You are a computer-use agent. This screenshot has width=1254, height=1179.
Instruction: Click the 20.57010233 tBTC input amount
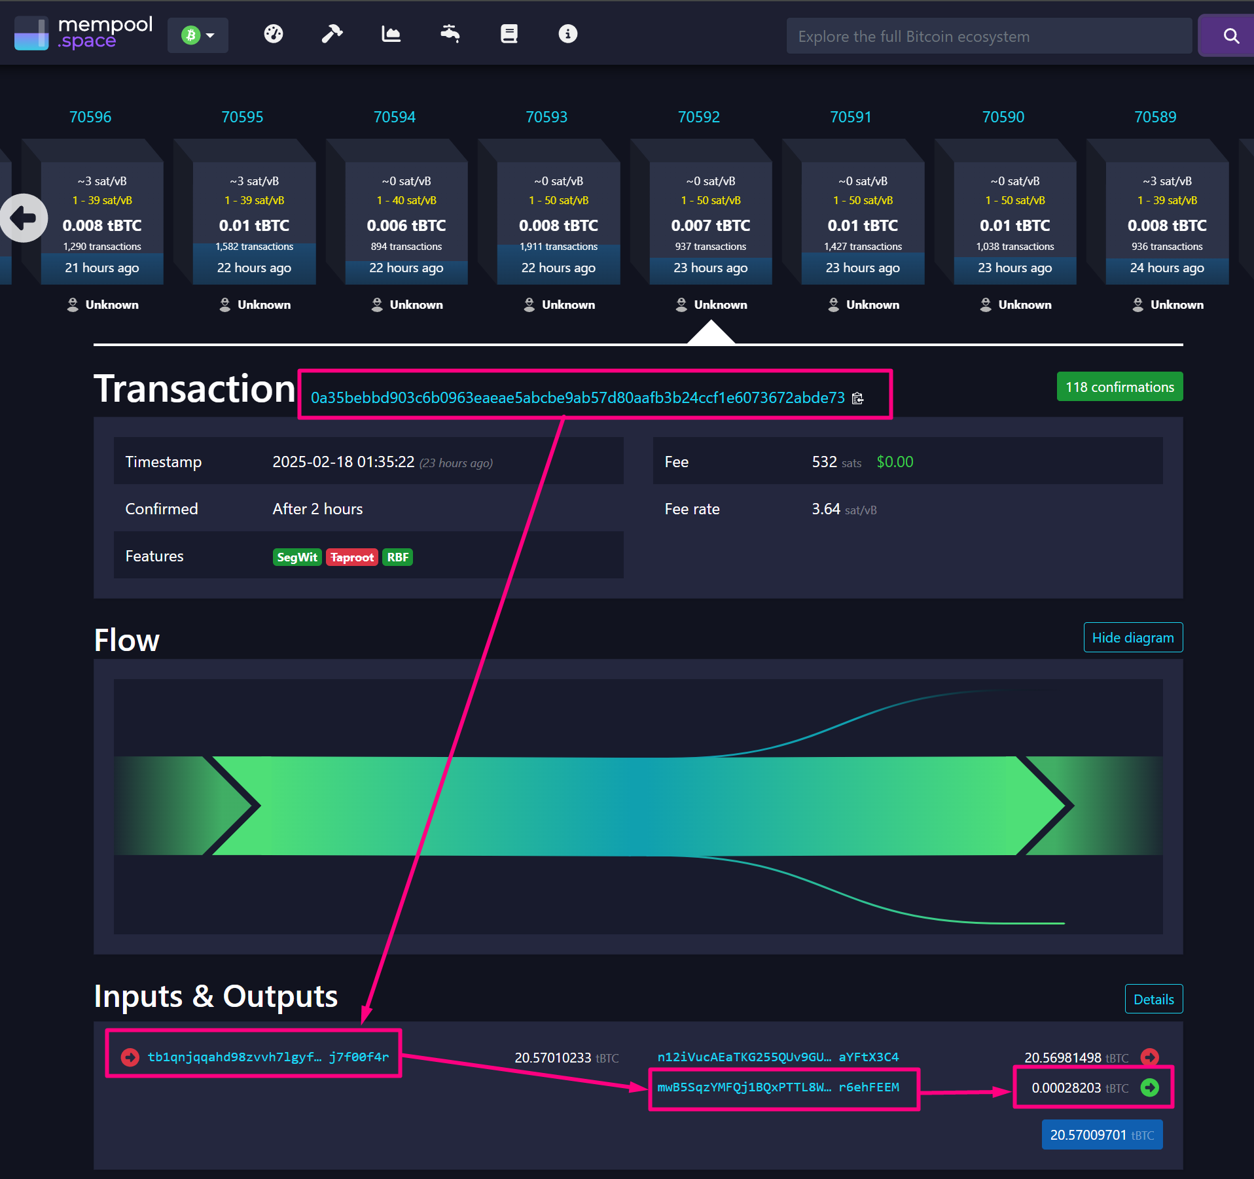coord(567,1057)
